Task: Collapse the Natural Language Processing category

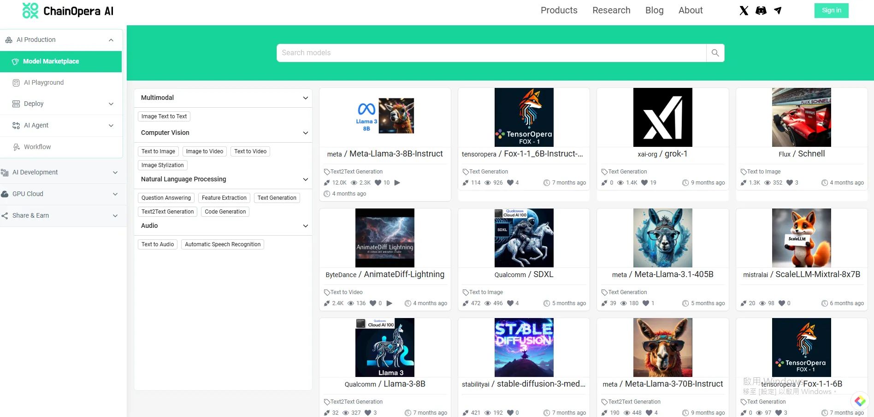Action: 305,180
